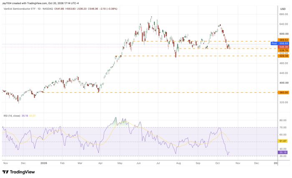Click the high value H553.83

pos(70,9)
